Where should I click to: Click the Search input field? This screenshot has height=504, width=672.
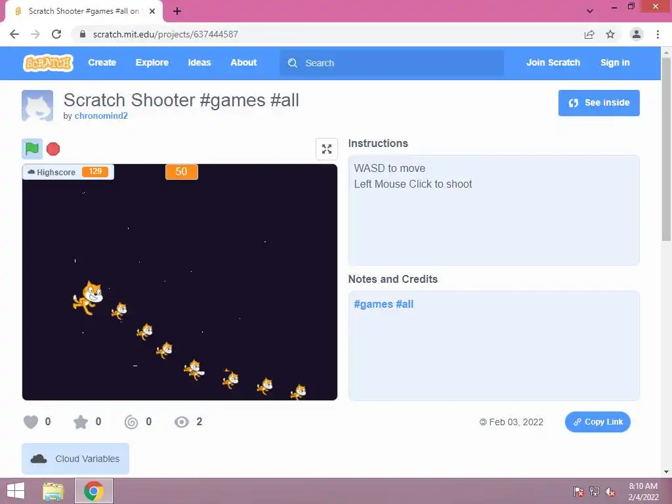pyautogui.click(x=392, y=63)
